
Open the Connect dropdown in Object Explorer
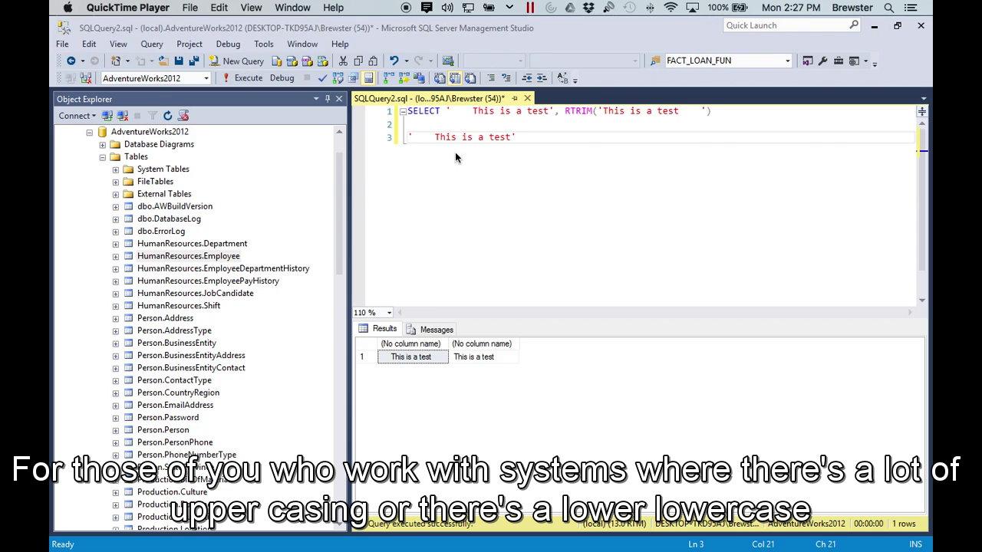point(77,116)
